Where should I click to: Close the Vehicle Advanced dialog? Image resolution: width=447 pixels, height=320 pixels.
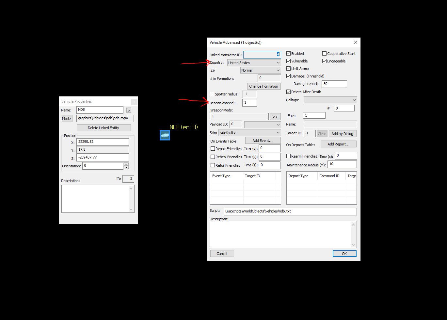point(355,42)
